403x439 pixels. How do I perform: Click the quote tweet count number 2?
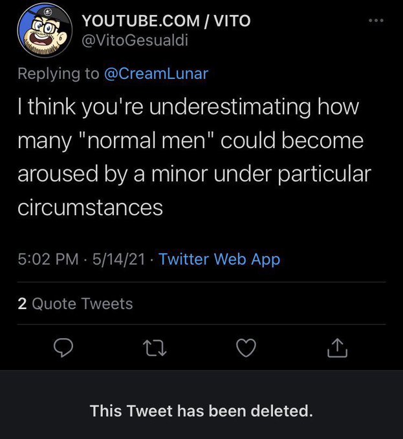tap(22, 303)
